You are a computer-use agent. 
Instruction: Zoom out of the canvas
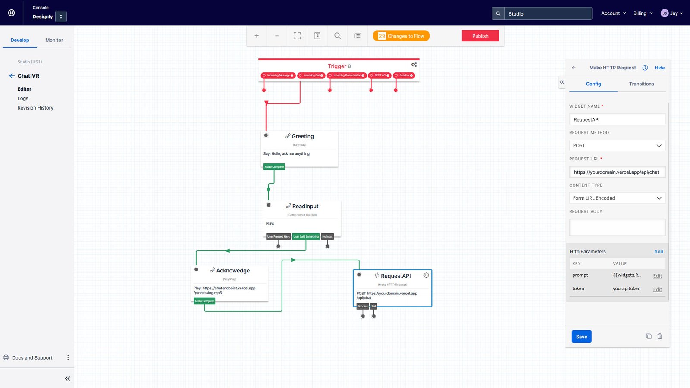point(276,36)
